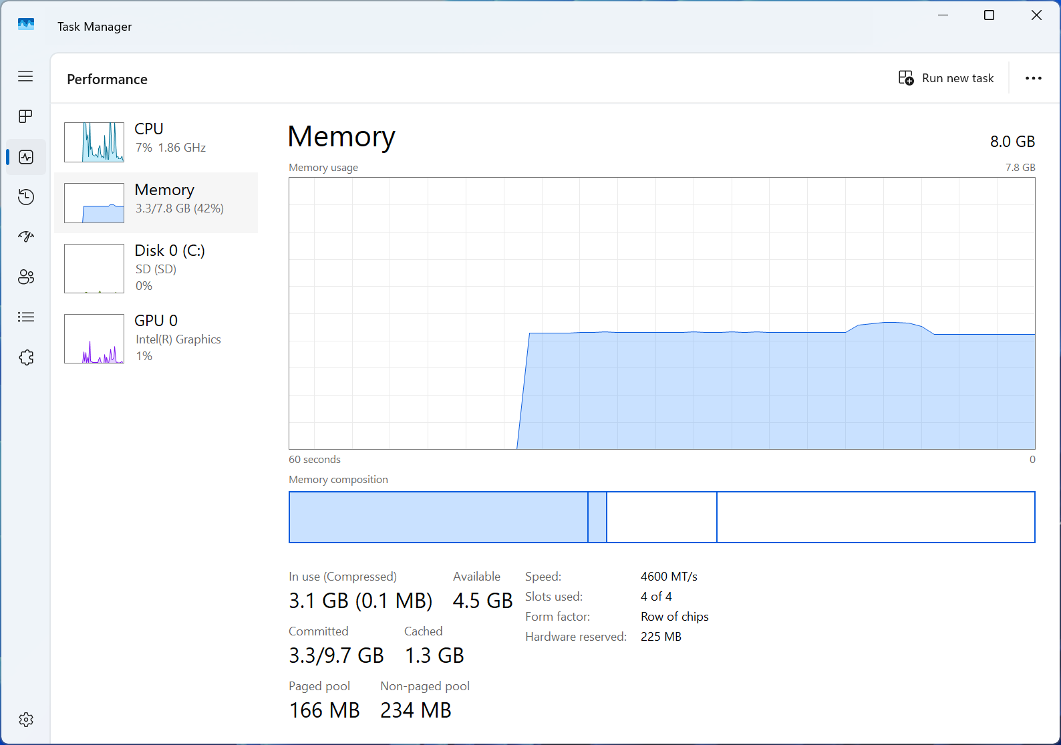Open the Services page
1061x745 pixels.
point(25,357)
